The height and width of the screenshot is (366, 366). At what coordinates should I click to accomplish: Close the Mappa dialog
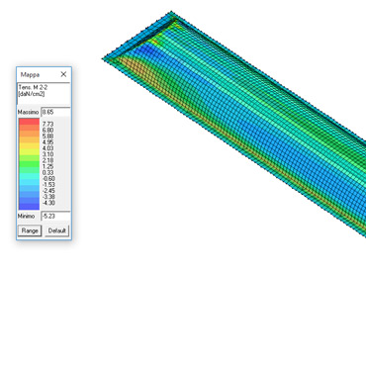coord(63,74)
